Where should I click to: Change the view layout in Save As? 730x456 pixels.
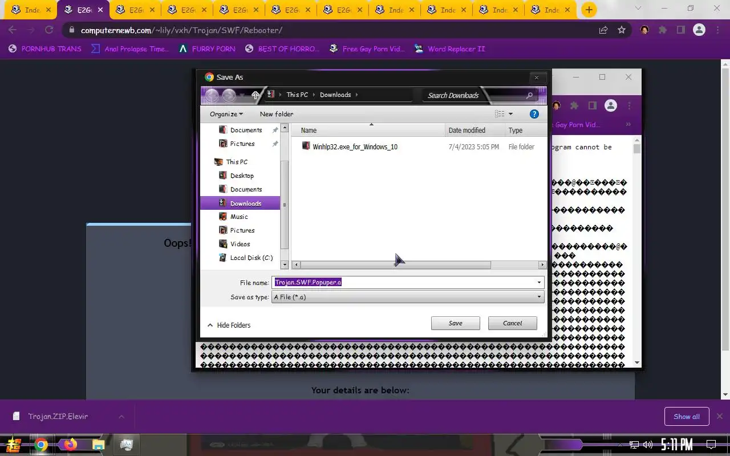(x=500, y=114)
